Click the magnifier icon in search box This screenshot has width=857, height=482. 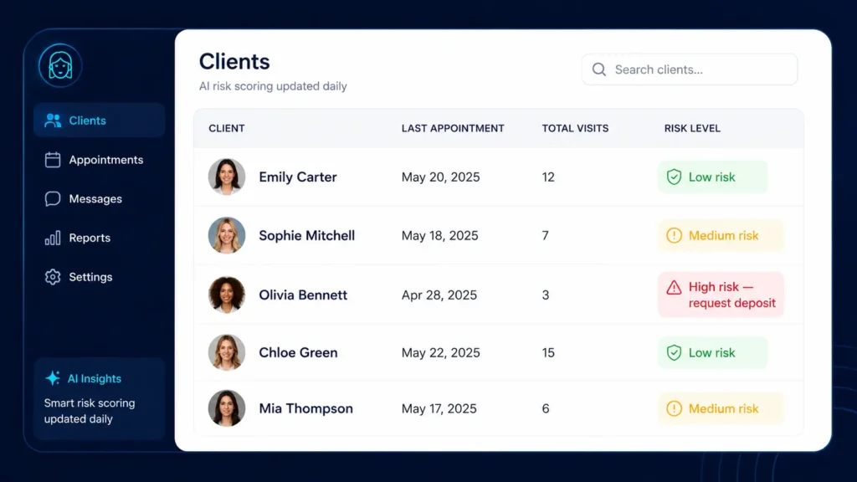pos(599,69)
